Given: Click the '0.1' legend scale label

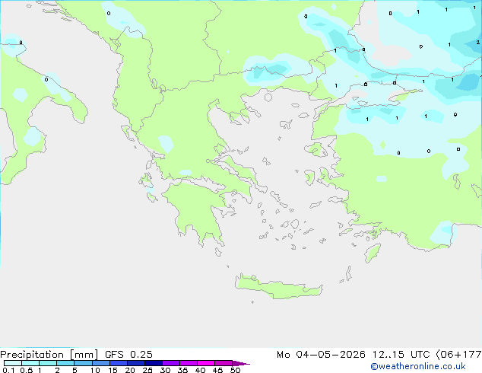Looking at the screenshot, I should [x=8, y=370].
